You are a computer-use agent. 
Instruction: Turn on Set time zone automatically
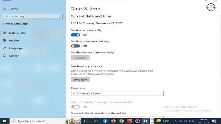(x=75, y=46)
